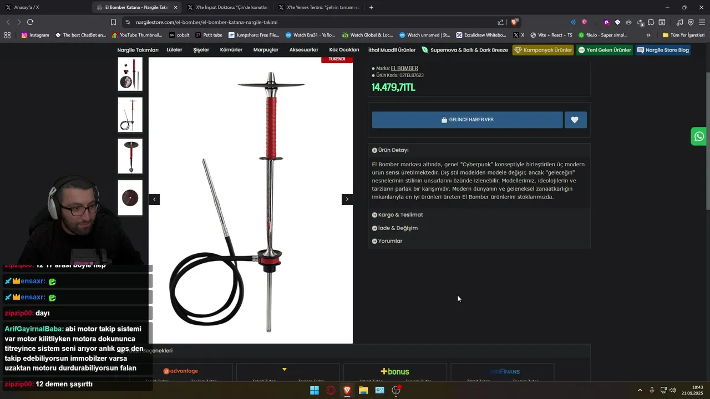710x399 pixels.
Task: Open Brave Shields lion icon
Action: 514,22
